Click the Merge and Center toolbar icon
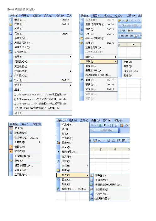 pyautogui.click(x=136, y=36)
